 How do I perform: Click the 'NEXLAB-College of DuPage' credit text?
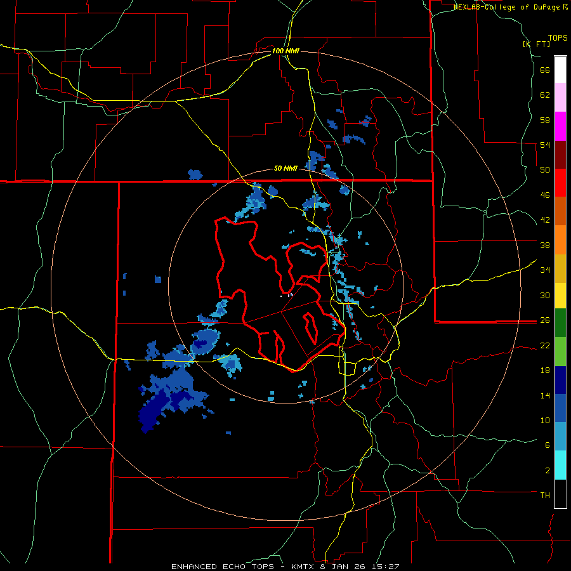(507, 7)
